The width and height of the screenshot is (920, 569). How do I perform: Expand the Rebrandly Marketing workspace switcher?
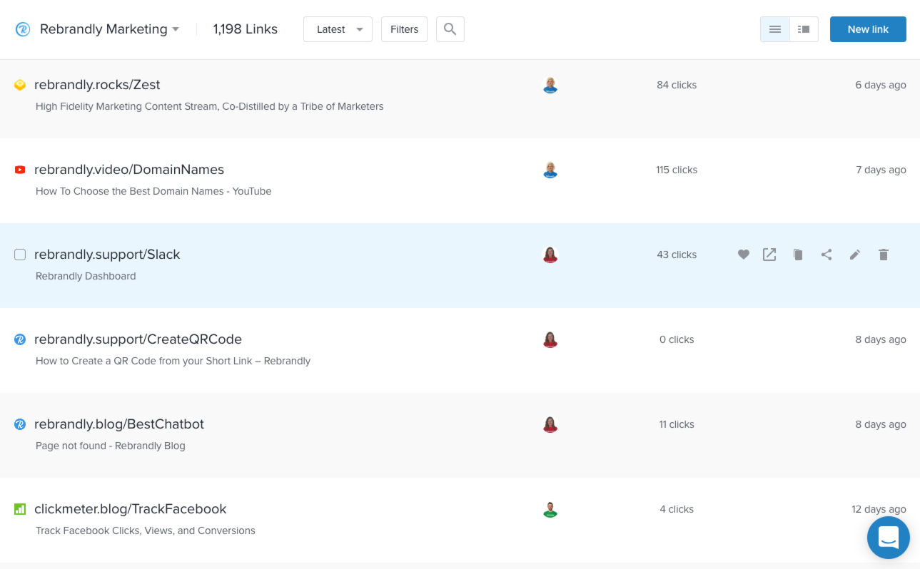pyautogui.click(x=108, y=29)
